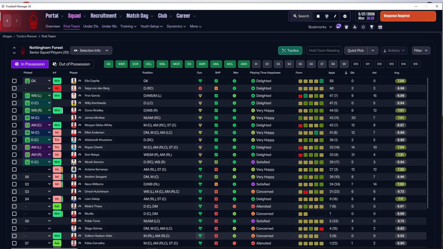Select the WBR position pill

[121, 64]
